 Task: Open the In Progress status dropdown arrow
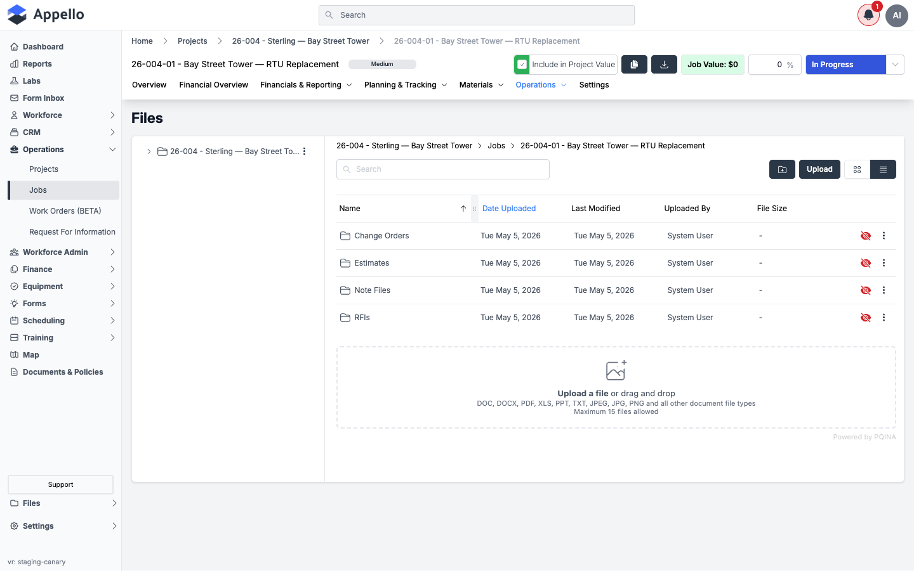click(895, 65)
